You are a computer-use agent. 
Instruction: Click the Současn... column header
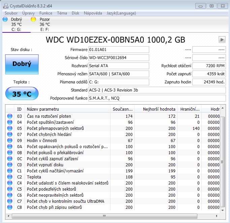122,109
